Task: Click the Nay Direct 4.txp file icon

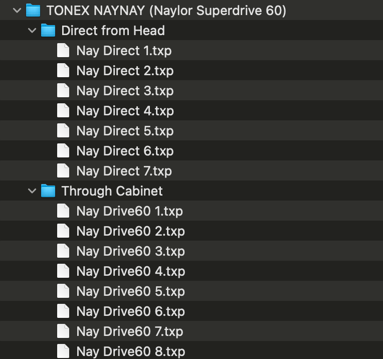Action: pyautogui.click(x=63, y=111)
